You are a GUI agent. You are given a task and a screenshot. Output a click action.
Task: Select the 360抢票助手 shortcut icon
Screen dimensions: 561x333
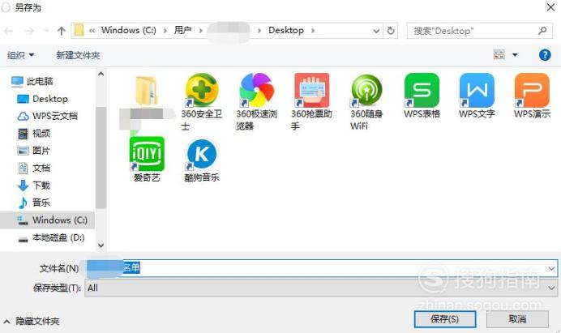pos(311,91)
